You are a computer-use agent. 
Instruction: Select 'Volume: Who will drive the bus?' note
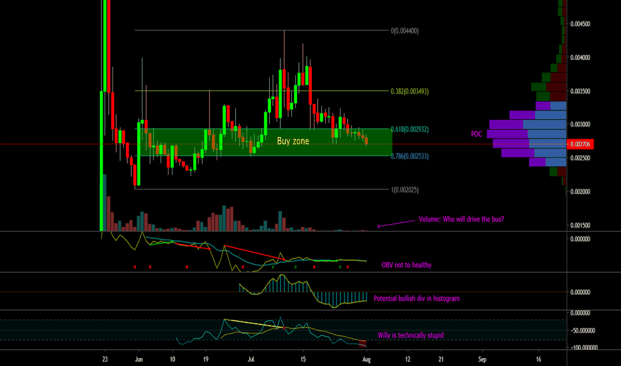[x=461, y=219]
